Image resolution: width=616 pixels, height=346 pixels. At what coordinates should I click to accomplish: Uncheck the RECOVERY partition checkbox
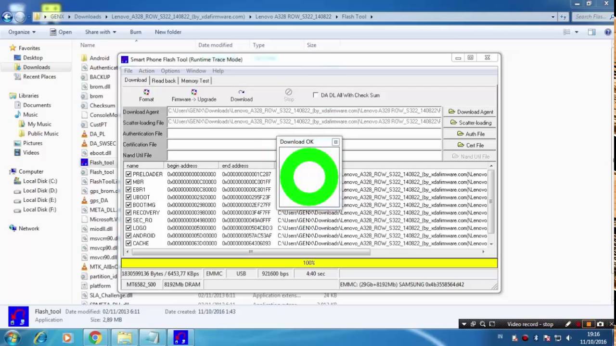click(x=128, y=212)
